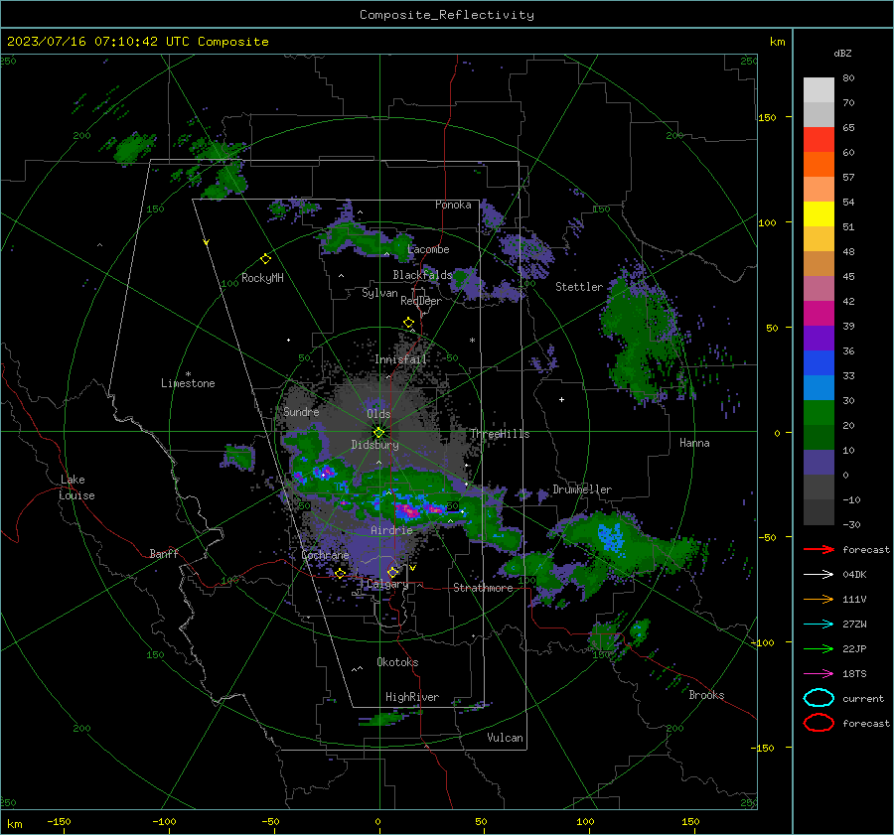Click the asterisk marker above Limestone

(x=188, y=374)
